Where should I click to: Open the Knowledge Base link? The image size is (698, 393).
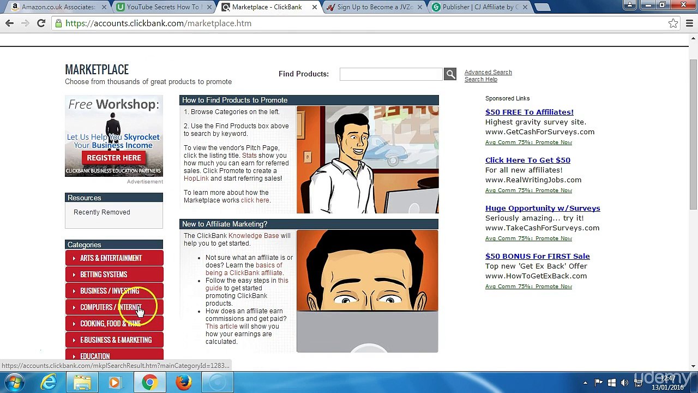pos(254,236)
